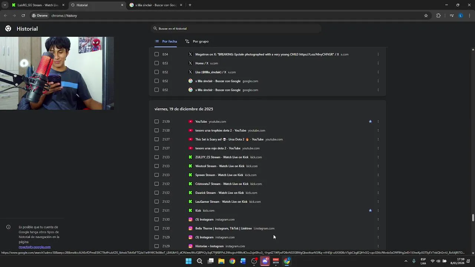Click the viernes, 19 de diciembre heading
Screen dimensions: 475x267
coord(184,109)
